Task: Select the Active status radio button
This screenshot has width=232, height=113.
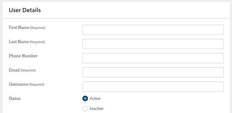Action: [85, 99]
